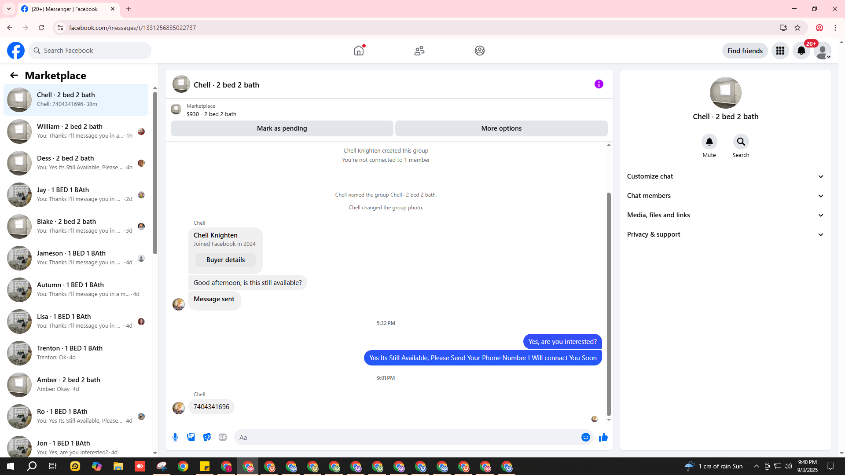Open the Sticky Notes taskbar app
This screenshot has height=475, width=845.
[205, 466]
